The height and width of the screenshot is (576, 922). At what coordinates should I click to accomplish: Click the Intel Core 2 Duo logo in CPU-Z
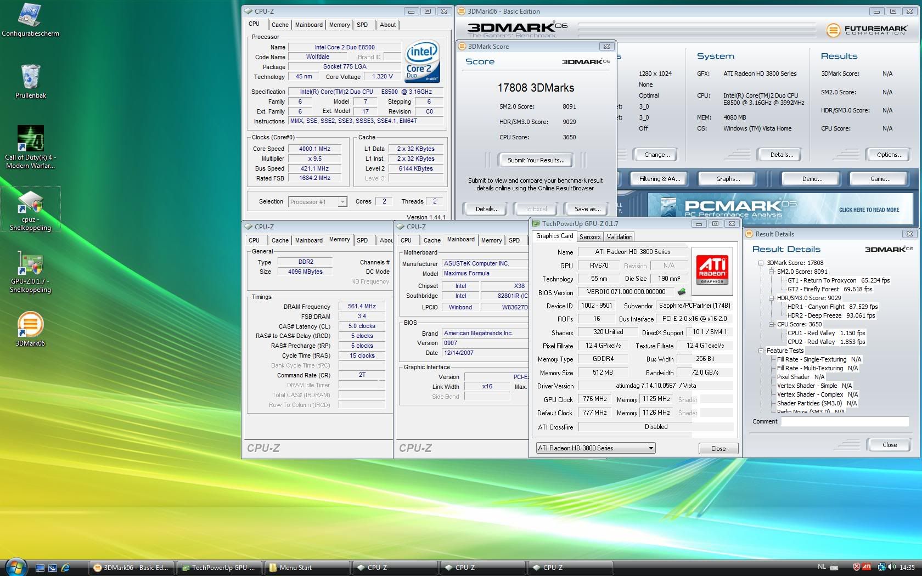(x=422, y=61)
